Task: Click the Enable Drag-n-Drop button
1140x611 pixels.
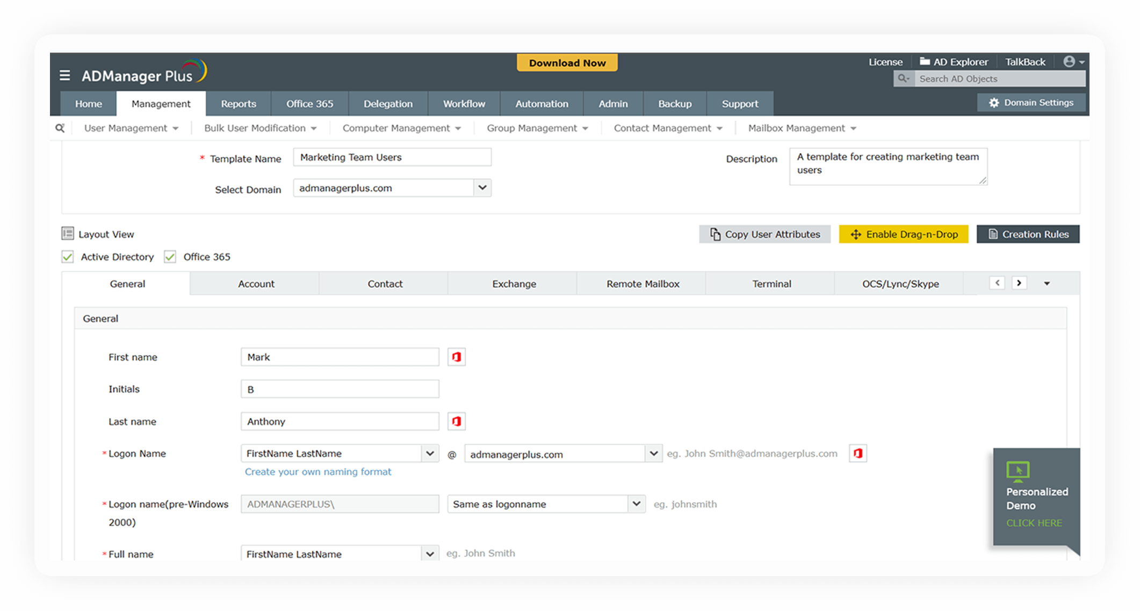Action: click(x=904, y=234)
